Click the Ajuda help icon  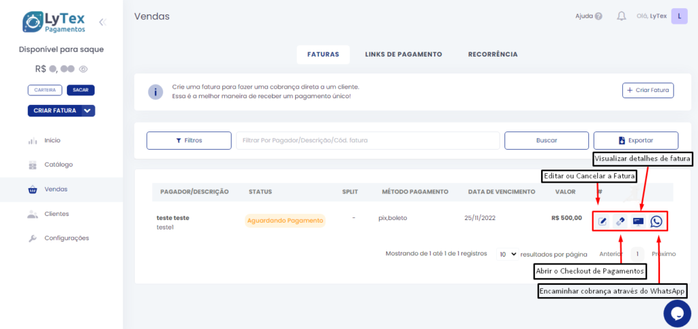pyautogui.click(x=598, y=16)
